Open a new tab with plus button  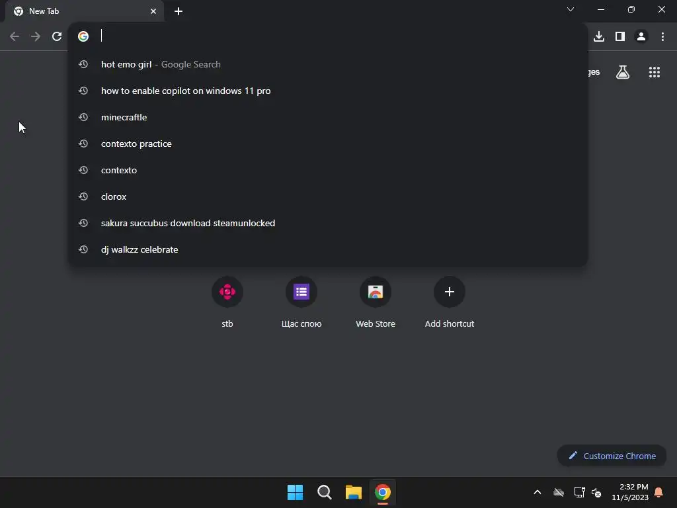pyautogui.click(x=179, y=11)
